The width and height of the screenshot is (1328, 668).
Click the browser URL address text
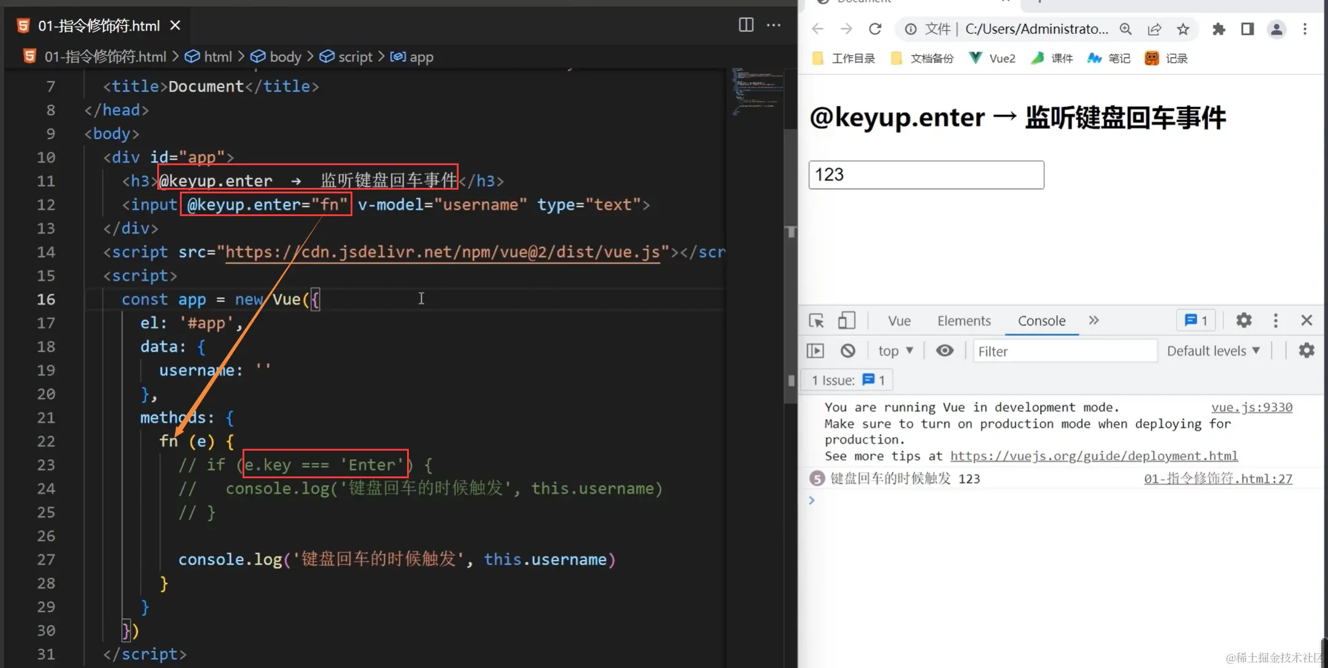point(1036,29)
